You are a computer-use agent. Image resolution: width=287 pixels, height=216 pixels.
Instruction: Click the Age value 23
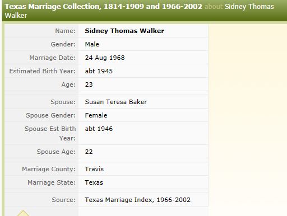pyautogui.click(x=89, y=84)
